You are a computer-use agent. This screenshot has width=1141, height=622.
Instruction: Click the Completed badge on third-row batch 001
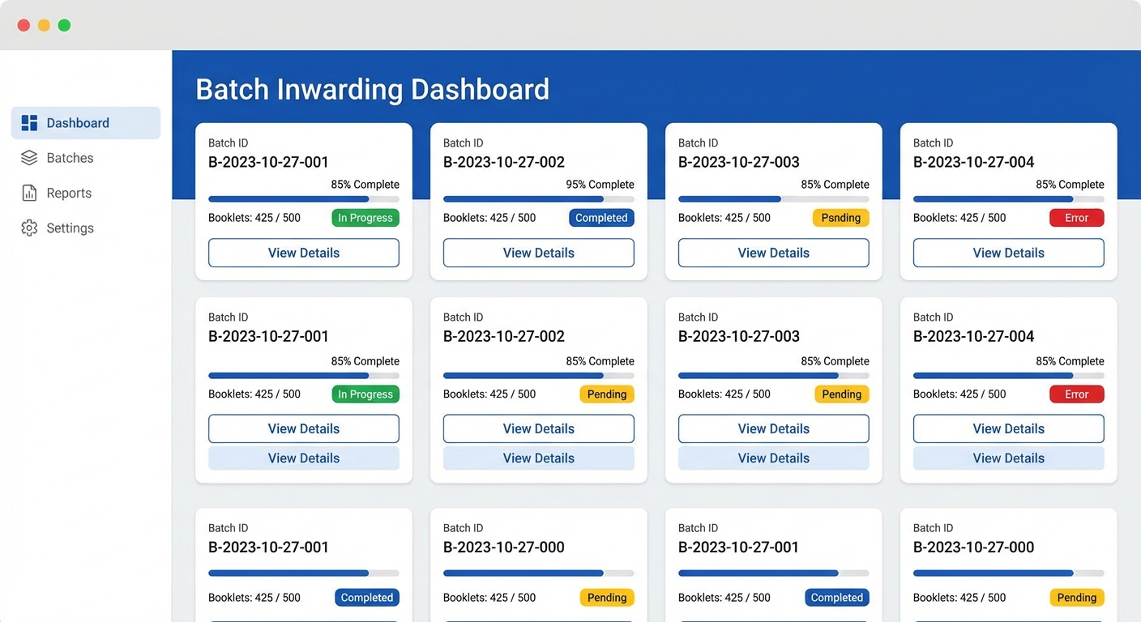coord(366,597)
